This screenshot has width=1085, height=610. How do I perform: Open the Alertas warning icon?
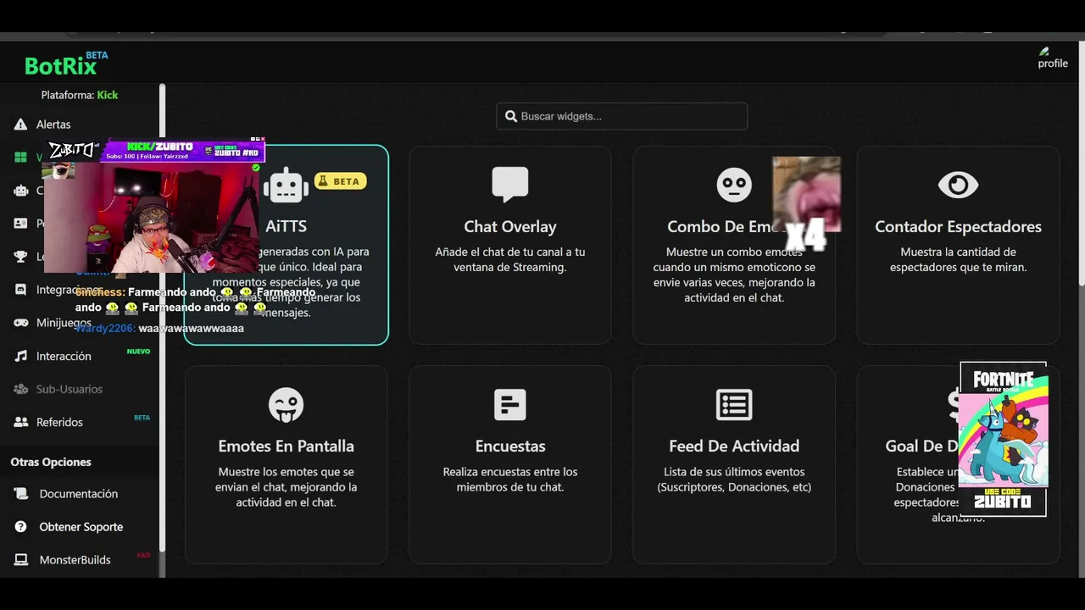pos(20,125)
